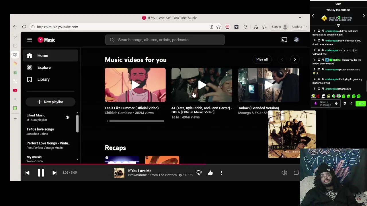367x206 pixels.
Task: Expand the vertical tabs chevron in the sidebar
Action: point(15,37)
